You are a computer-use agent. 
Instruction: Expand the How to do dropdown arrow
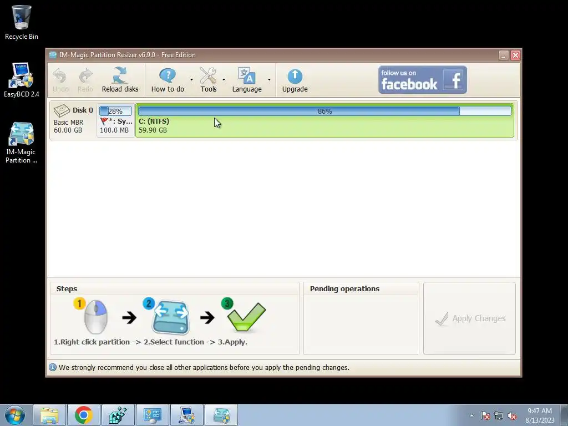pos(191,79)
